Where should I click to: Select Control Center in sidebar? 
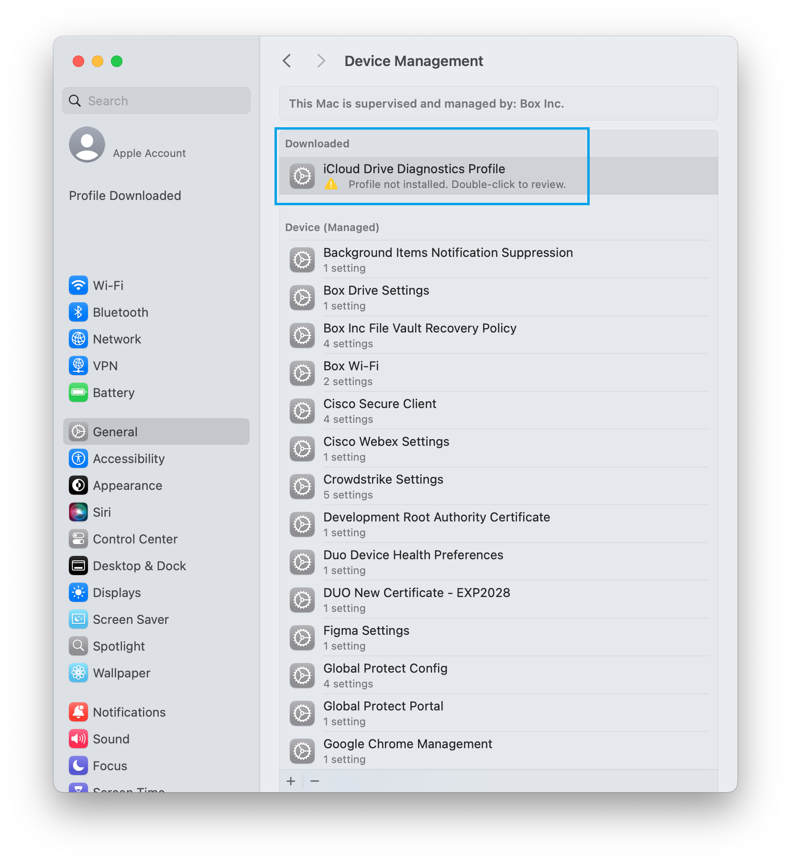click(x=135, y=539)
